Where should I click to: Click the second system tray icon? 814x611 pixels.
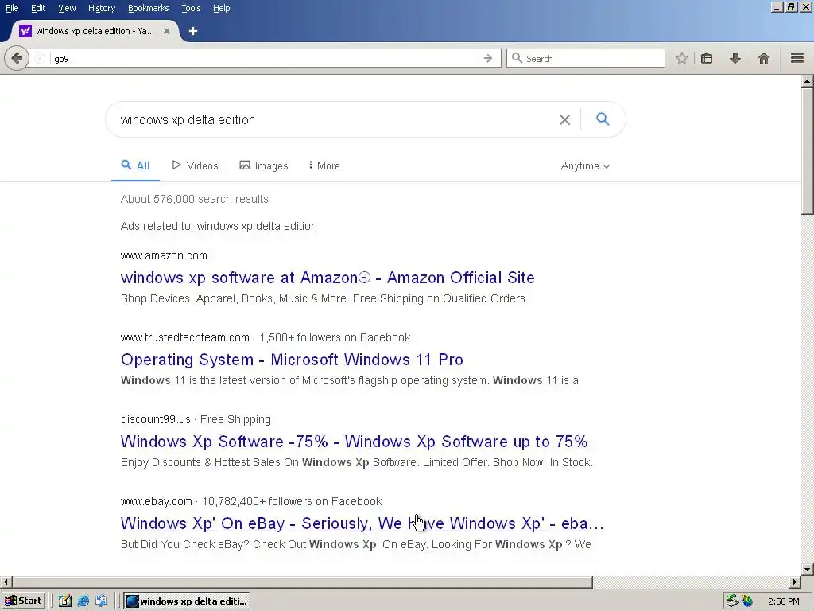(747, 601)
